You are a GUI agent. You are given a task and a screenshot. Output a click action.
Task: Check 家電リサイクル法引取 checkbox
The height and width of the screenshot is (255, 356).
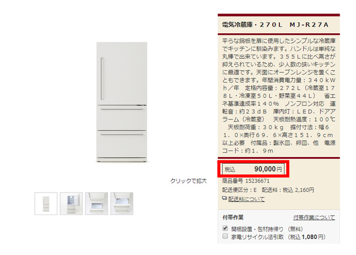pos(225,236)
